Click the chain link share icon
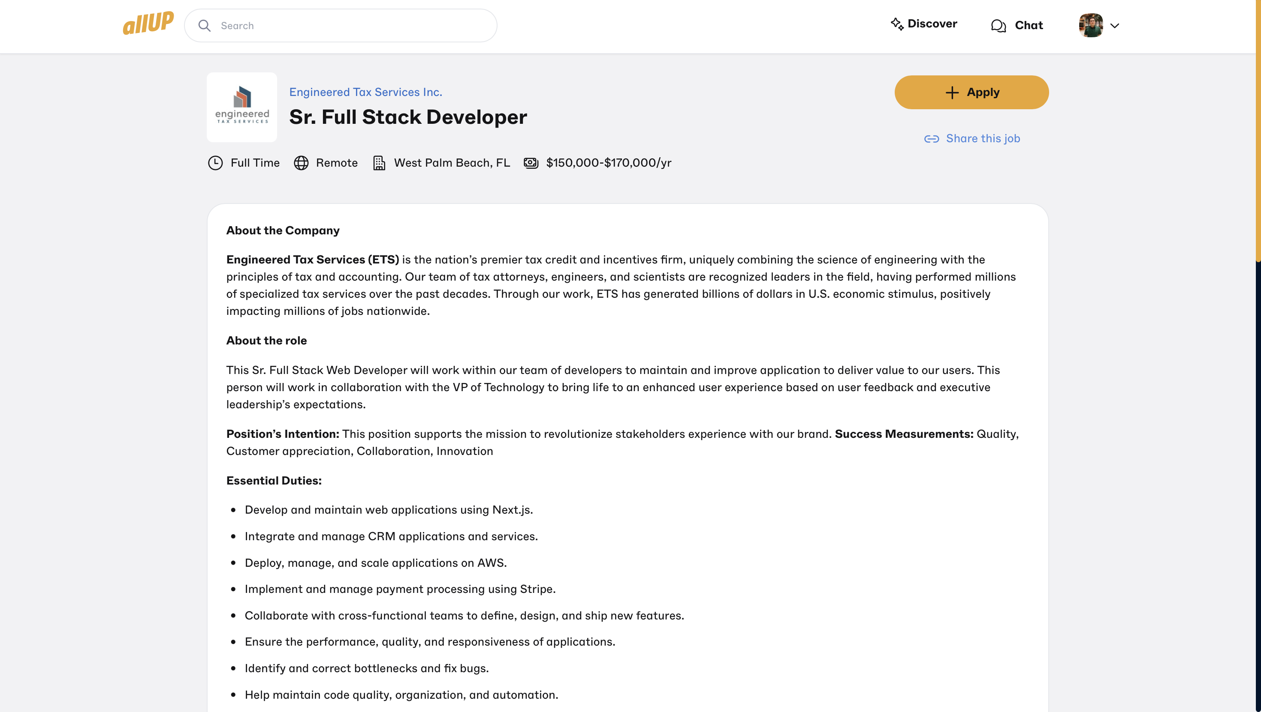Viewport: 1261px width, 712px height. point(931,139)
